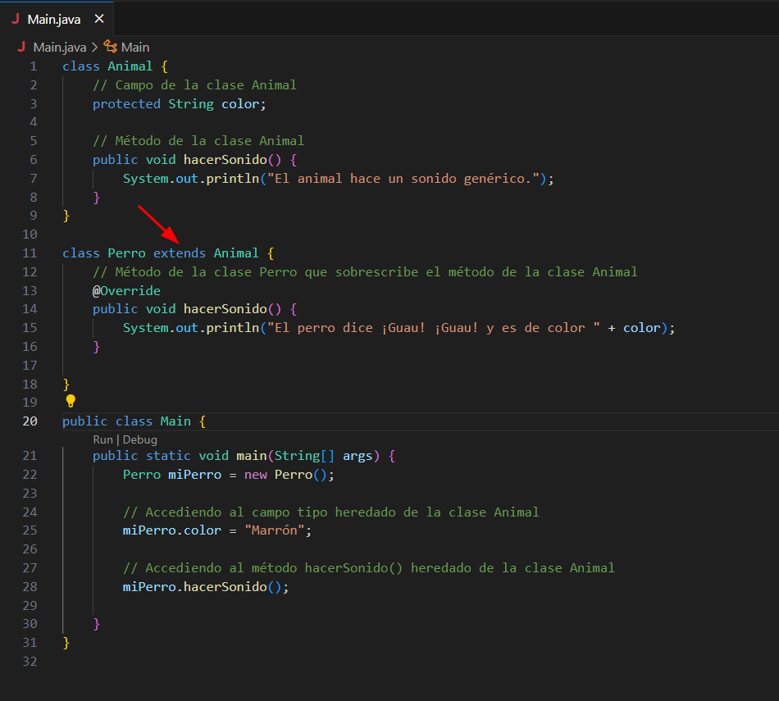Click the comment on line 27 about método heredado
The height and width of the screenshot is (701, 779).
(369, 568)
